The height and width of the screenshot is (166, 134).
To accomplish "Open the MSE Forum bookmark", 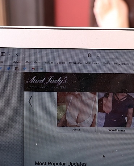I will (92, 63).
